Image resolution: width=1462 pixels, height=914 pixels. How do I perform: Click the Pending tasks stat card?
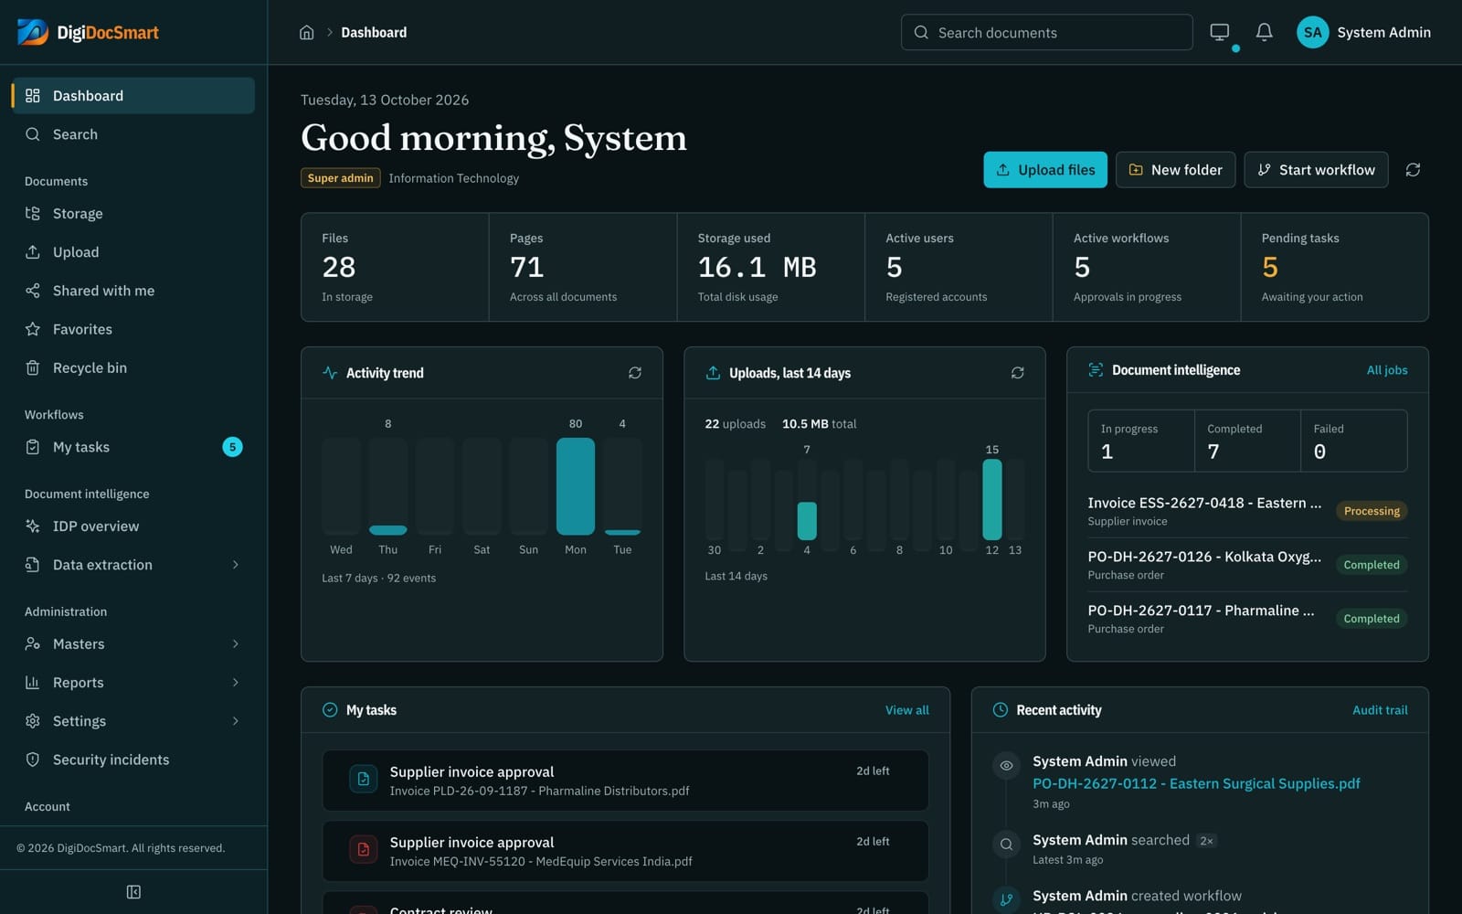click(1335, 267)
